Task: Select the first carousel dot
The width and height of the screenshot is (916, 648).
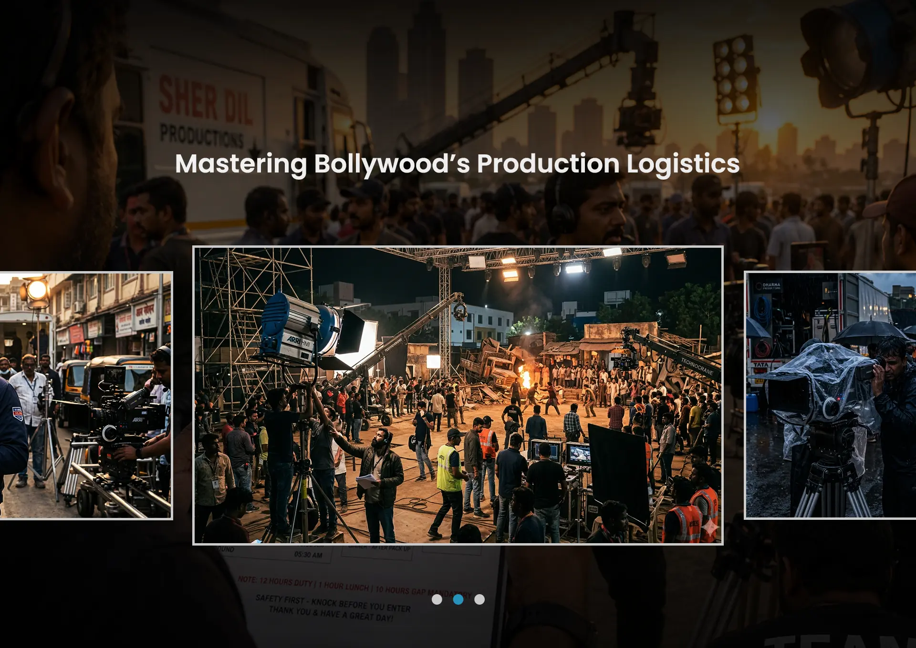Action: [437, 599]
